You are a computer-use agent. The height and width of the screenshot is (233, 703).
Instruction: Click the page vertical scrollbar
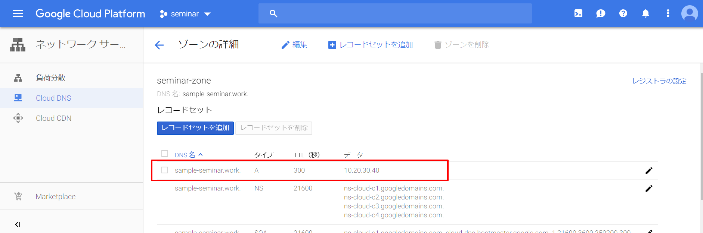702,136
